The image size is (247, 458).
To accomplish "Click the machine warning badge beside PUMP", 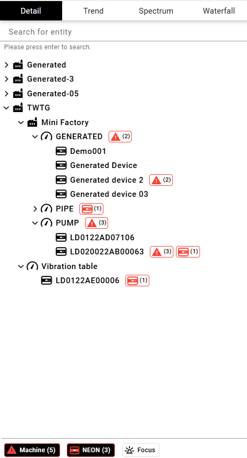I will click(97, 223).
